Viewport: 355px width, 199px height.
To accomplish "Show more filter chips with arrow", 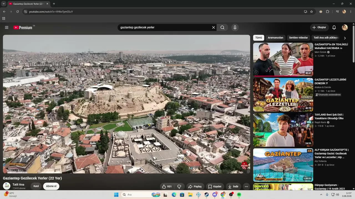I will (x=345, y=38).
